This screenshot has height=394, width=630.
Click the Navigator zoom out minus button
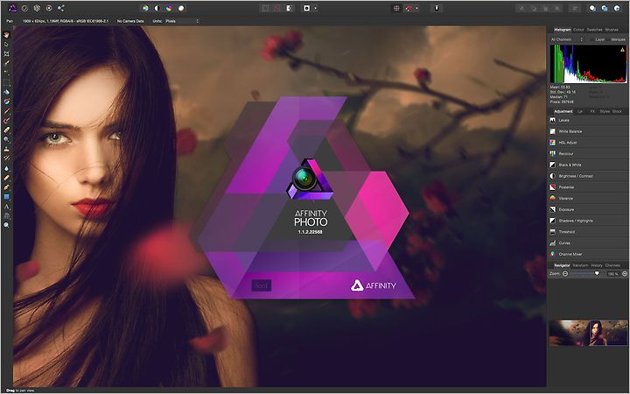[x=565, y=274]
